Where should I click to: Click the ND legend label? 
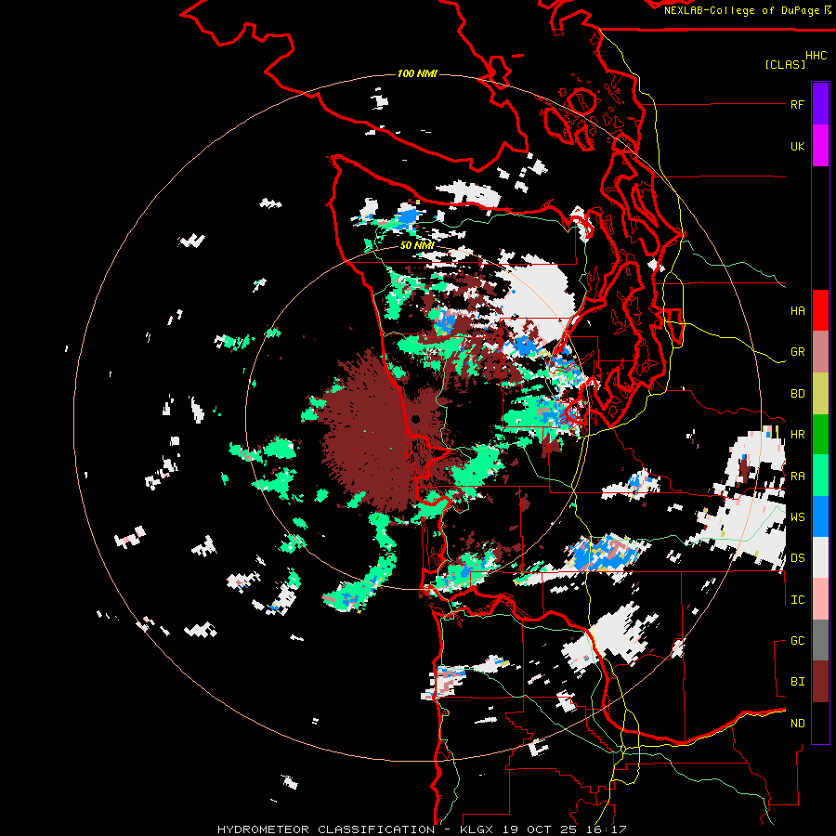[797, 724]
